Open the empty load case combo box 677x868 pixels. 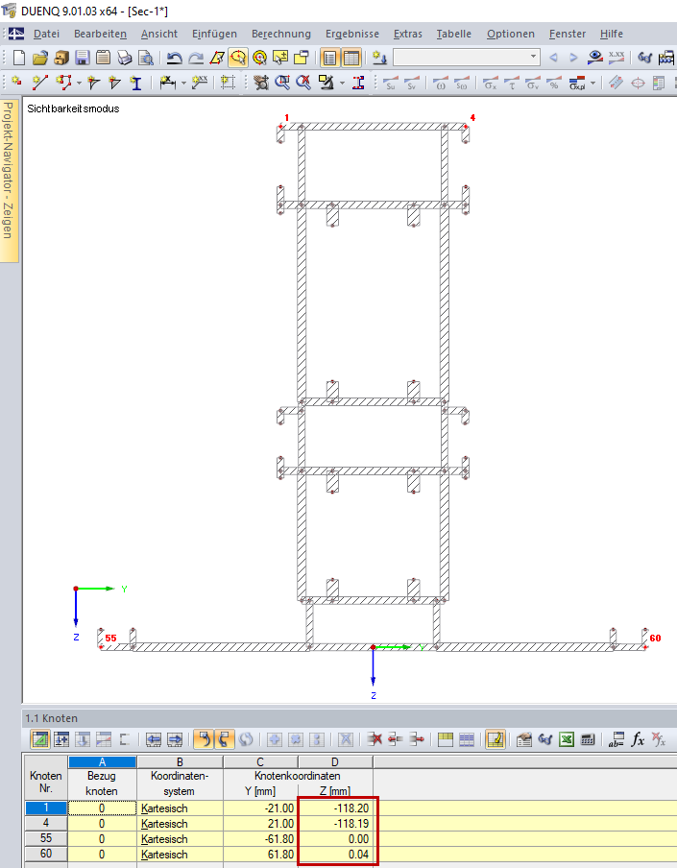[x=466, y=57]
